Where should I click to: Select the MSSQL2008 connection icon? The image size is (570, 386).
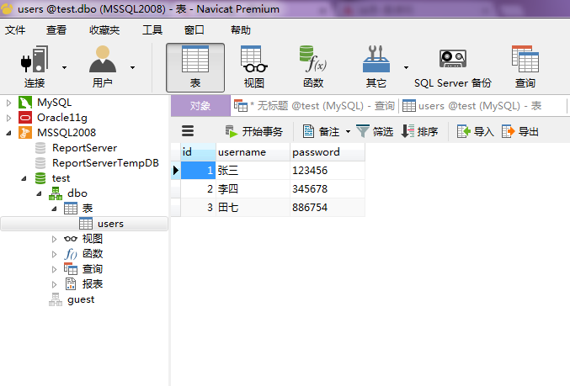(25, 133)
